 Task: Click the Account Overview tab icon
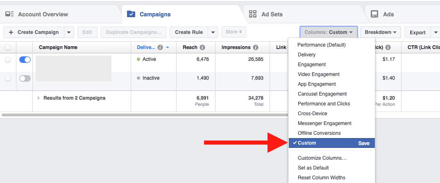point(9,14)
